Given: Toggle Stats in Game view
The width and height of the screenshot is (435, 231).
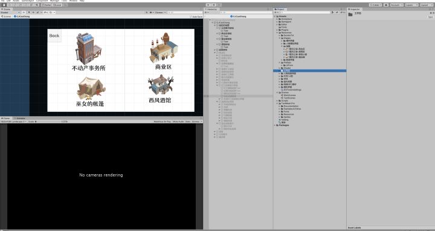Looking at the screenshot, I should point(188,122).
